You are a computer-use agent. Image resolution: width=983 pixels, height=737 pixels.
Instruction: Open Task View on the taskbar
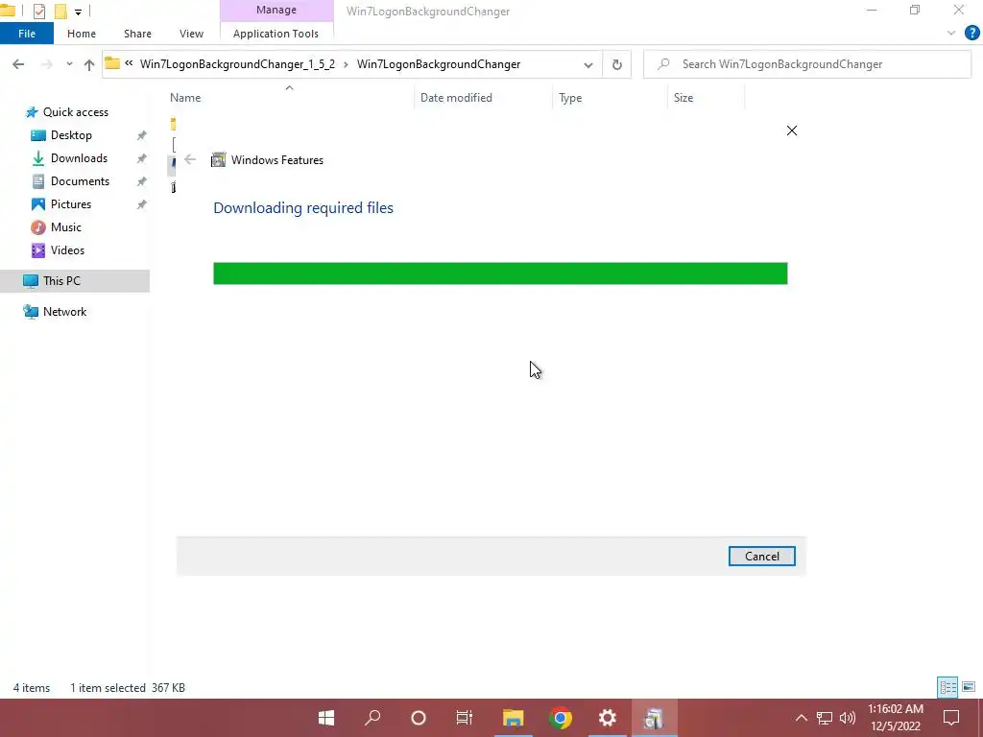(465, 718)
